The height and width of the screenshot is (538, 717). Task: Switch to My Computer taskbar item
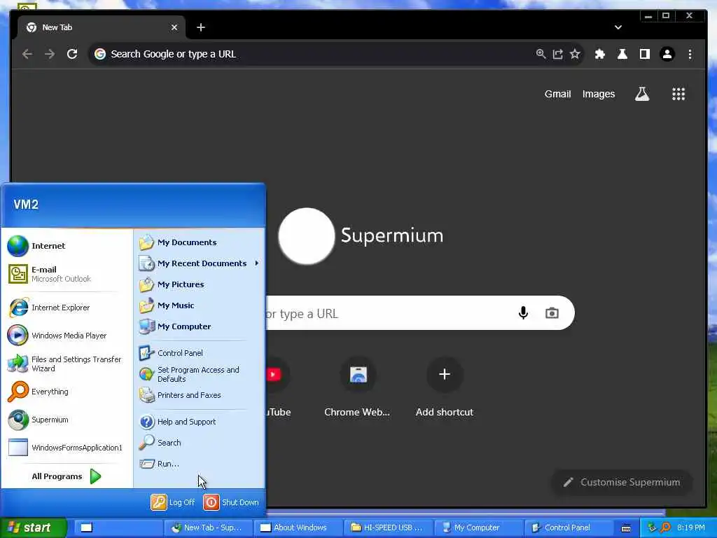pos(479,527)
